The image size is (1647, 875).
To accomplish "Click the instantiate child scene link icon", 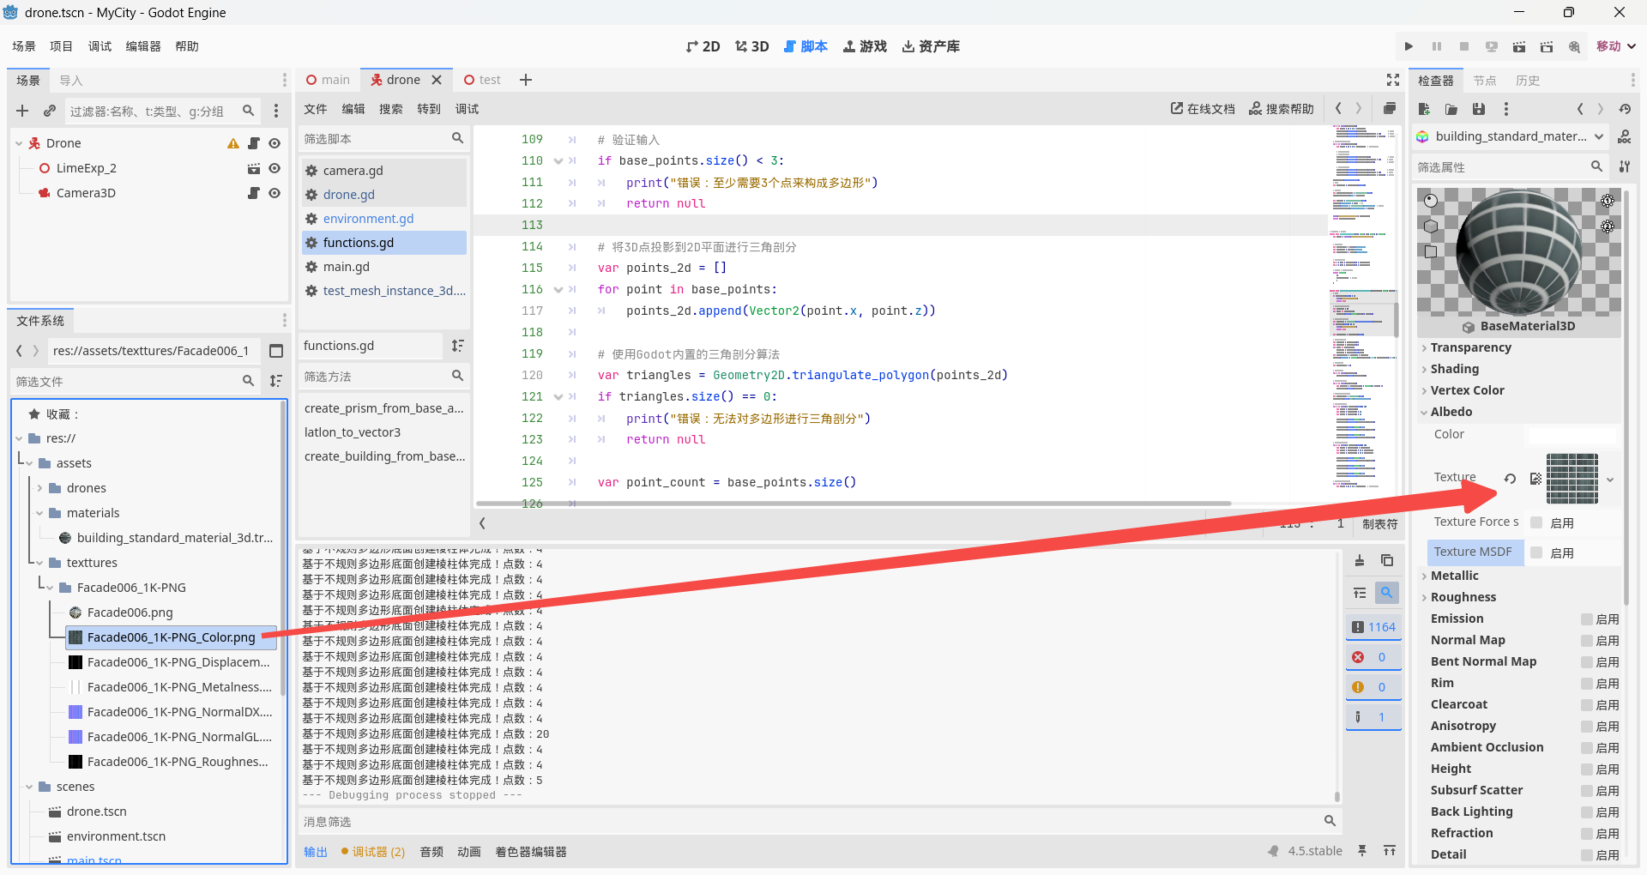I will click(x=50, y=111).
